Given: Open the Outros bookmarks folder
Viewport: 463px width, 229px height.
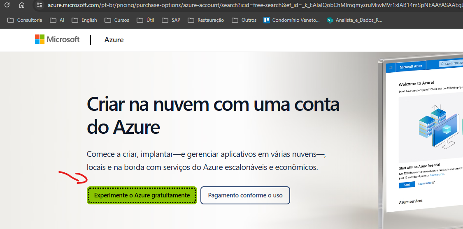Looking at the screenshot, I should (244, 20).
